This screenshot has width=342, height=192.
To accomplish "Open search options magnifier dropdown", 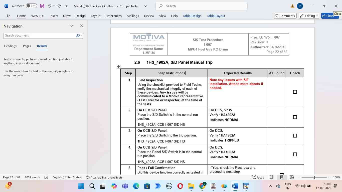I will click(79, 35).
